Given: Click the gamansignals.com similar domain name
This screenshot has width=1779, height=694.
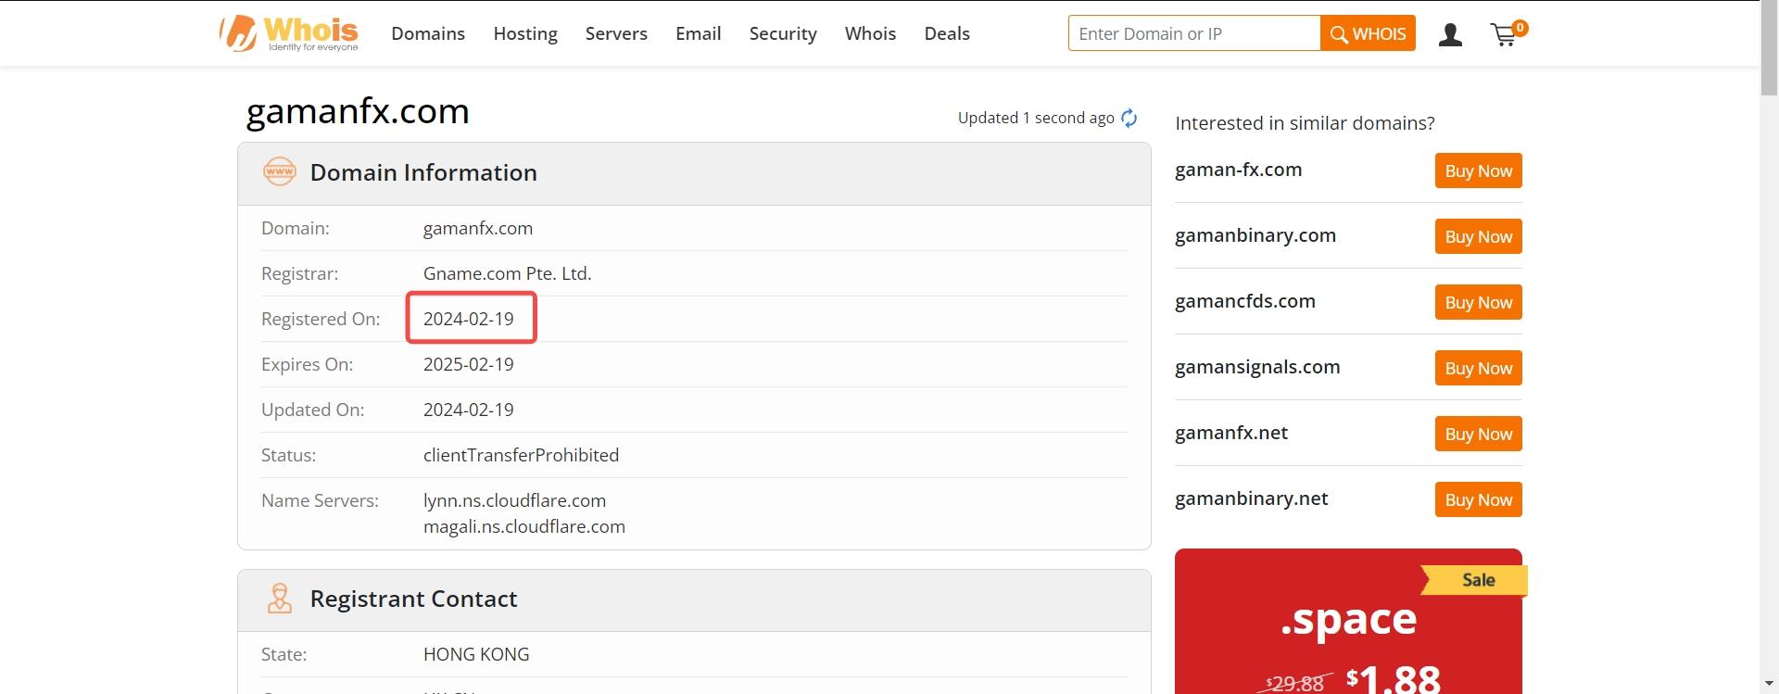Looking at the screenshot, I should 1257,367.
